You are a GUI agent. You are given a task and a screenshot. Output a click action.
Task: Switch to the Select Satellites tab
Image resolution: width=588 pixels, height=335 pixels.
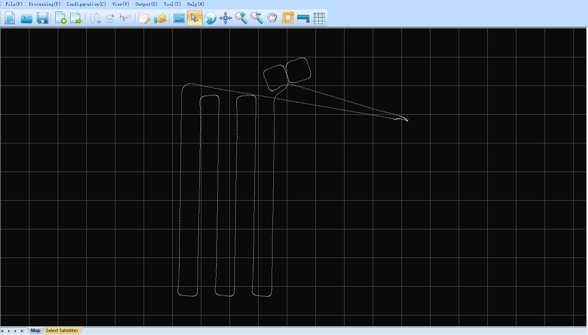coord(62,330)
